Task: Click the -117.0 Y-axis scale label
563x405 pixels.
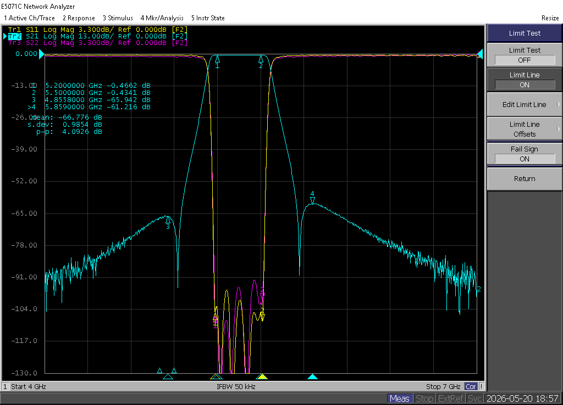Action: click(x=24, y=341)
